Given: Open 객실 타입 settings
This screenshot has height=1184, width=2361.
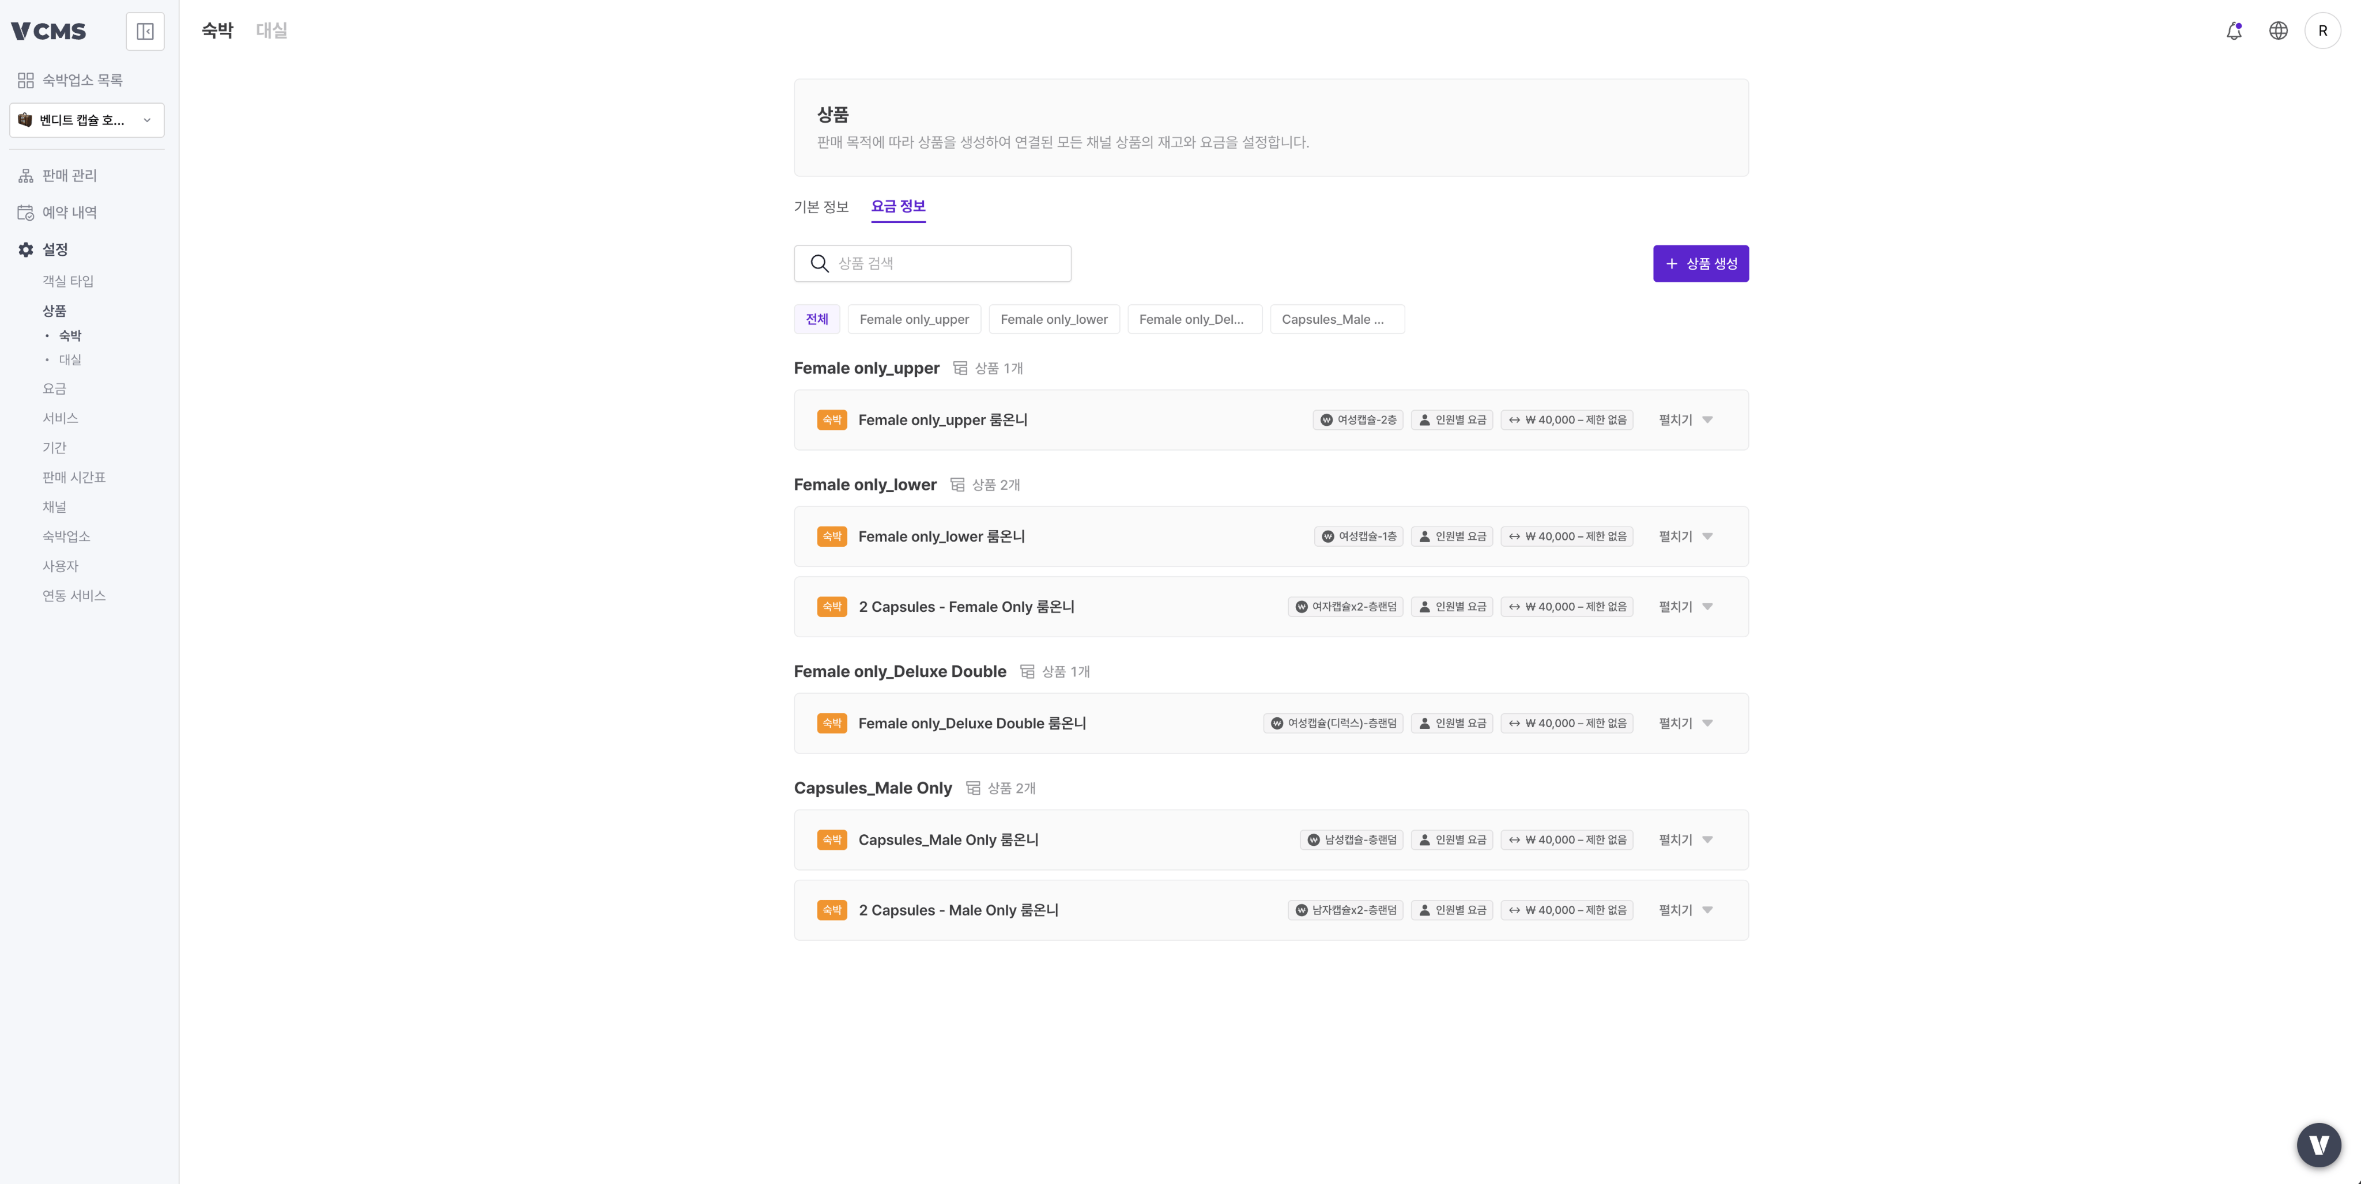Looking at the screenshot, I should [68, 281].
